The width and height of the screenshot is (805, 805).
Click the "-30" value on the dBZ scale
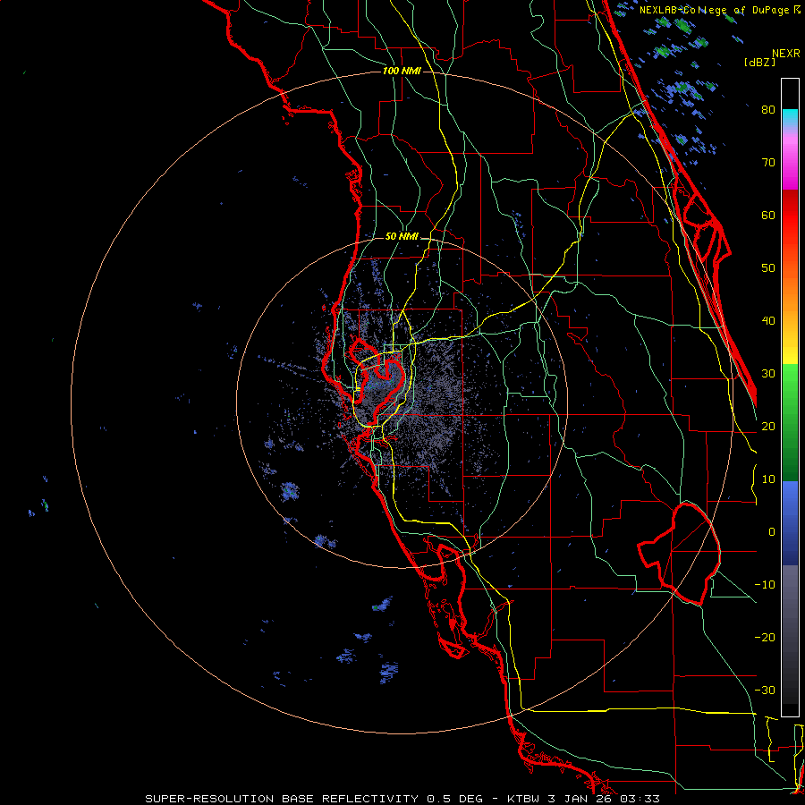point(765,691)
